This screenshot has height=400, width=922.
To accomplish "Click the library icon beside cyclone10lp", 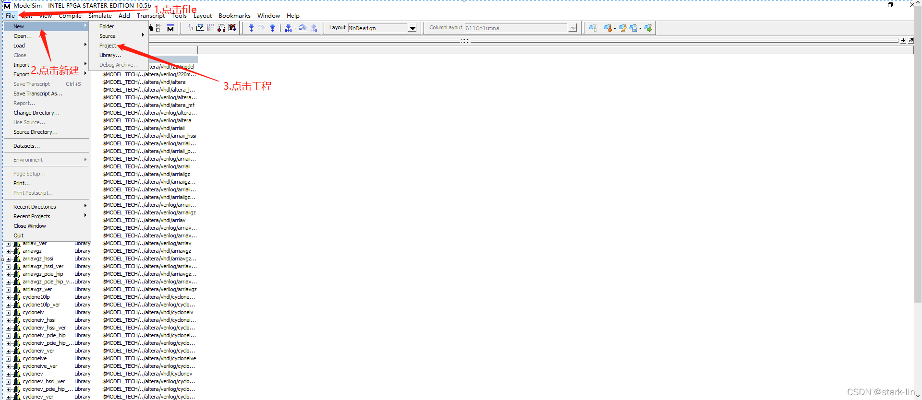I will pos(17,297).
